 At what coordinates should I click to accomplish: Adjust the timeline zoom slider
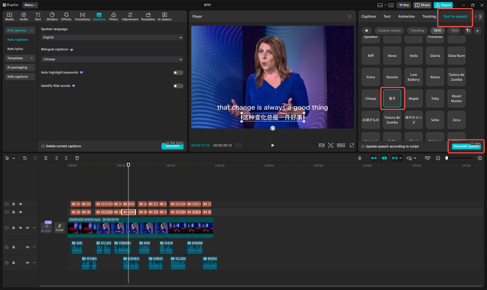pos(447,158)
